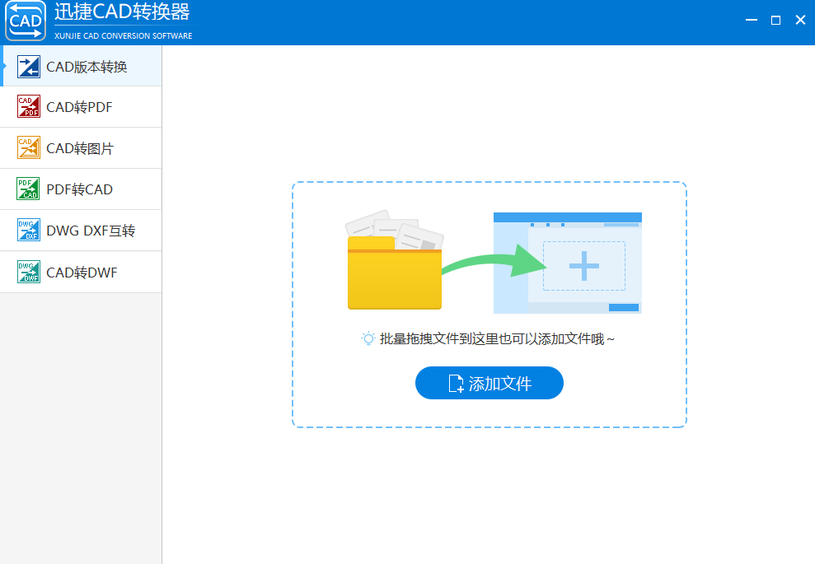Click the DWG DXF互转 icon

click(x=29, y=231)
